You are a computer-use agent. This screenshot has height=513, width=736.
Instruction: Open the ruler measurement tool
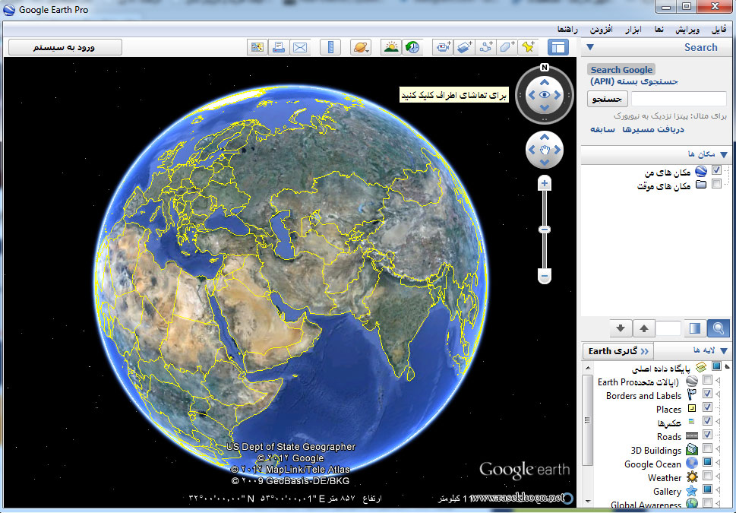point(330,47)
